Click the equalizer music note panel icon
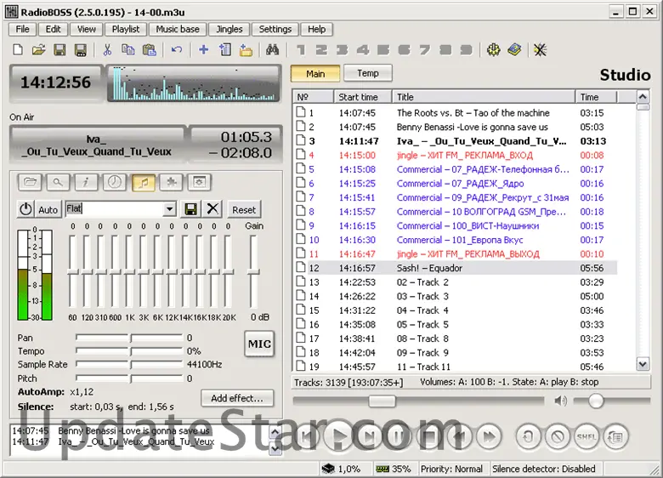 click(x=143, y=182)
